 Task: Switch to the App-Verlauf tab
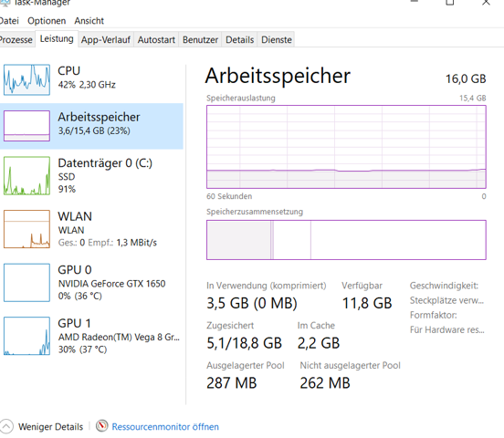pos(106,40)
